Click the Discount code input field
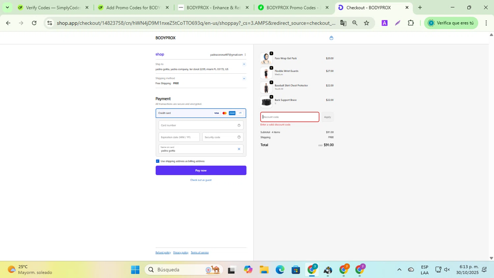This screenshot has height=278, width=494. click(x=290, y=117)
